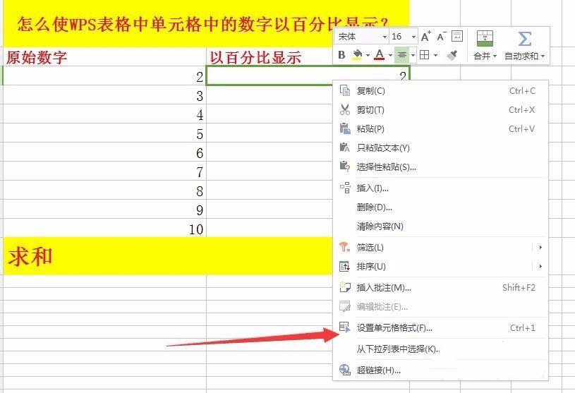
Task: Select the cell containing 6
Action: click(104, 152)
